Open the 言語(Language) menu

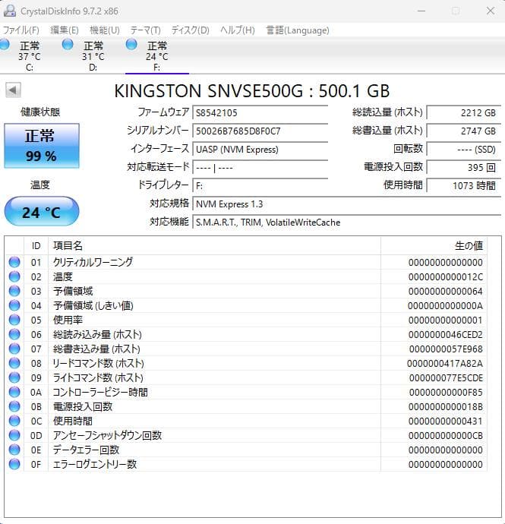[298, 30]
